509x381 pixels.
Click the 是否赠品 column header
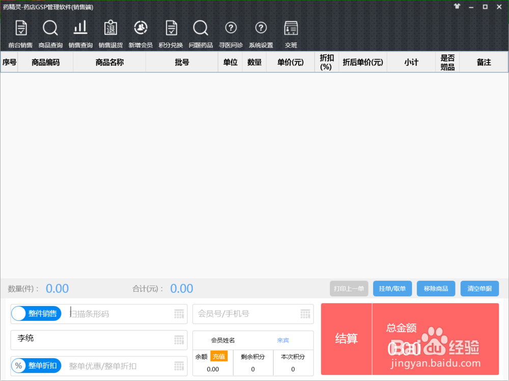(x=447, y=62)
